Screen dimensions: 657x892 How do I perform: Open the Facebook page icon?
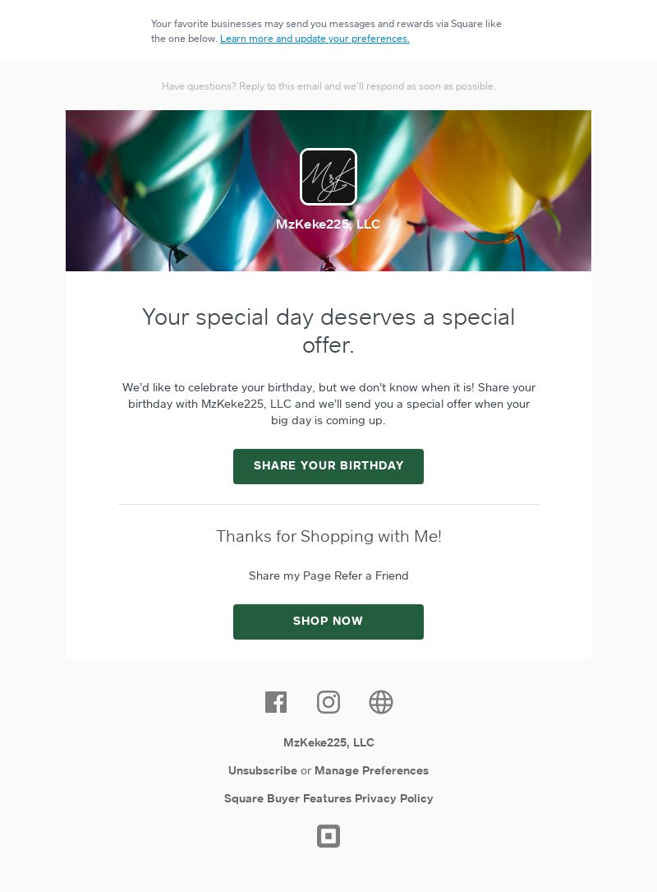(276, 702)
